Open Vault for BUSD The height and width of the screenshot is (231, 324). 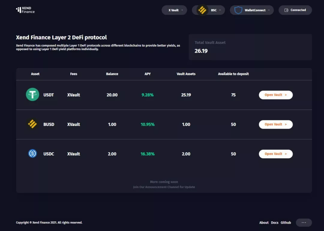tap(276, 124)
